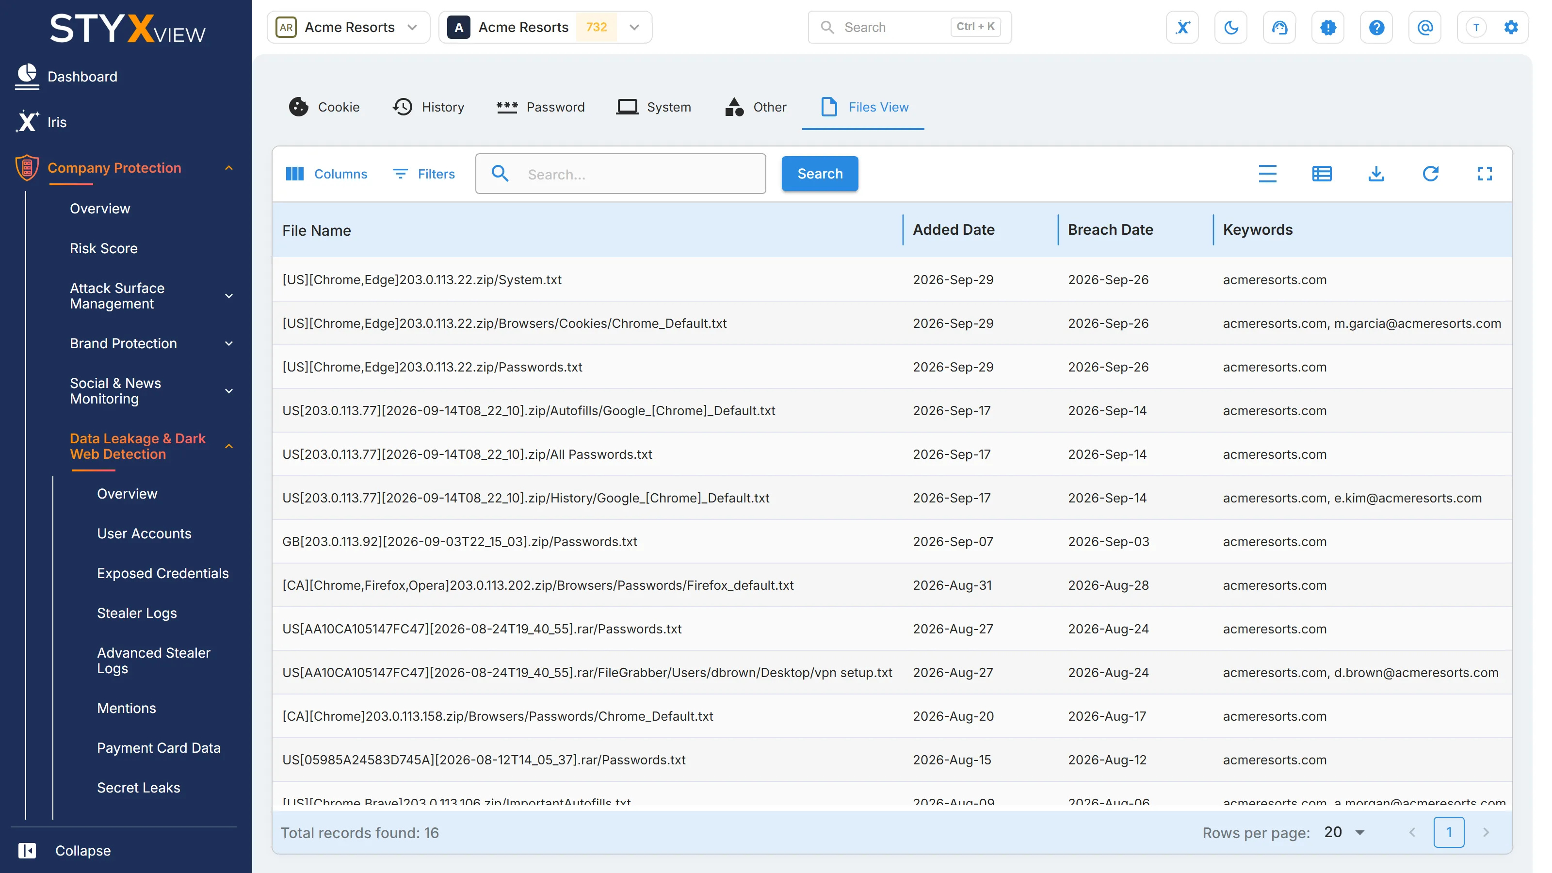Open the help question mark icon
The image size is (1552, 873).
(1376, 27)
